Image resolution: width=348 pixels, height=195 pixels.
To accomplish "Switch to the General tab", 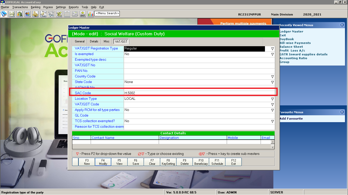I will pos(80,41).
